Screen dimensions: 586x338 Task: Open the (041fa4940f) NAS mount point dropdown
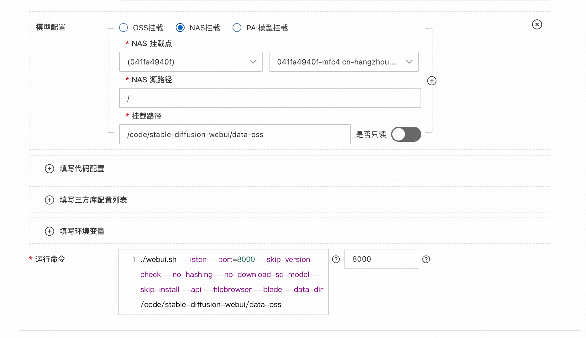click(x=191, y=62)
